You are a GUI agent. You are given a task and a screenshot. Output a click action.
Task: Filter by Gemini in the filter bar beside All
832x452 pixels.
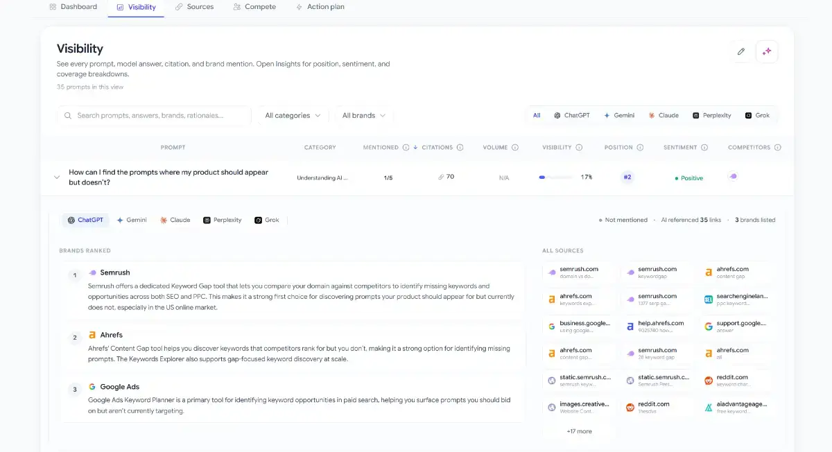coord(619,115)
